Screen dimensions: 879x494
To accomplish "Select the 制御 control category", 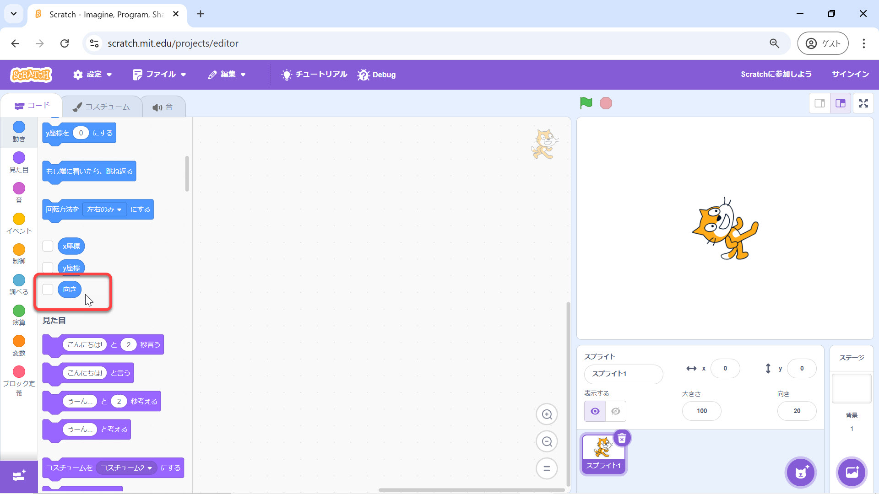I will coord(19,254).
